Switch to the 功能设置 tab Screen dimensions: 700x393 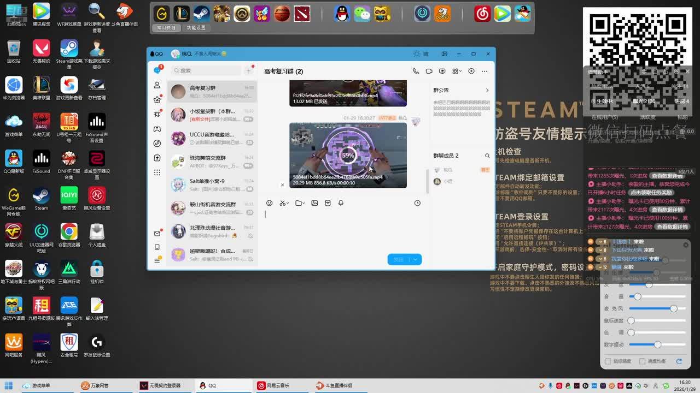[x=196, y=28]
